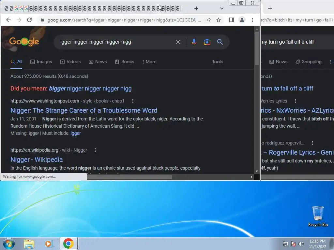
Task: Open a new tab in the front Chrome window
Action: tap(196, 8)
